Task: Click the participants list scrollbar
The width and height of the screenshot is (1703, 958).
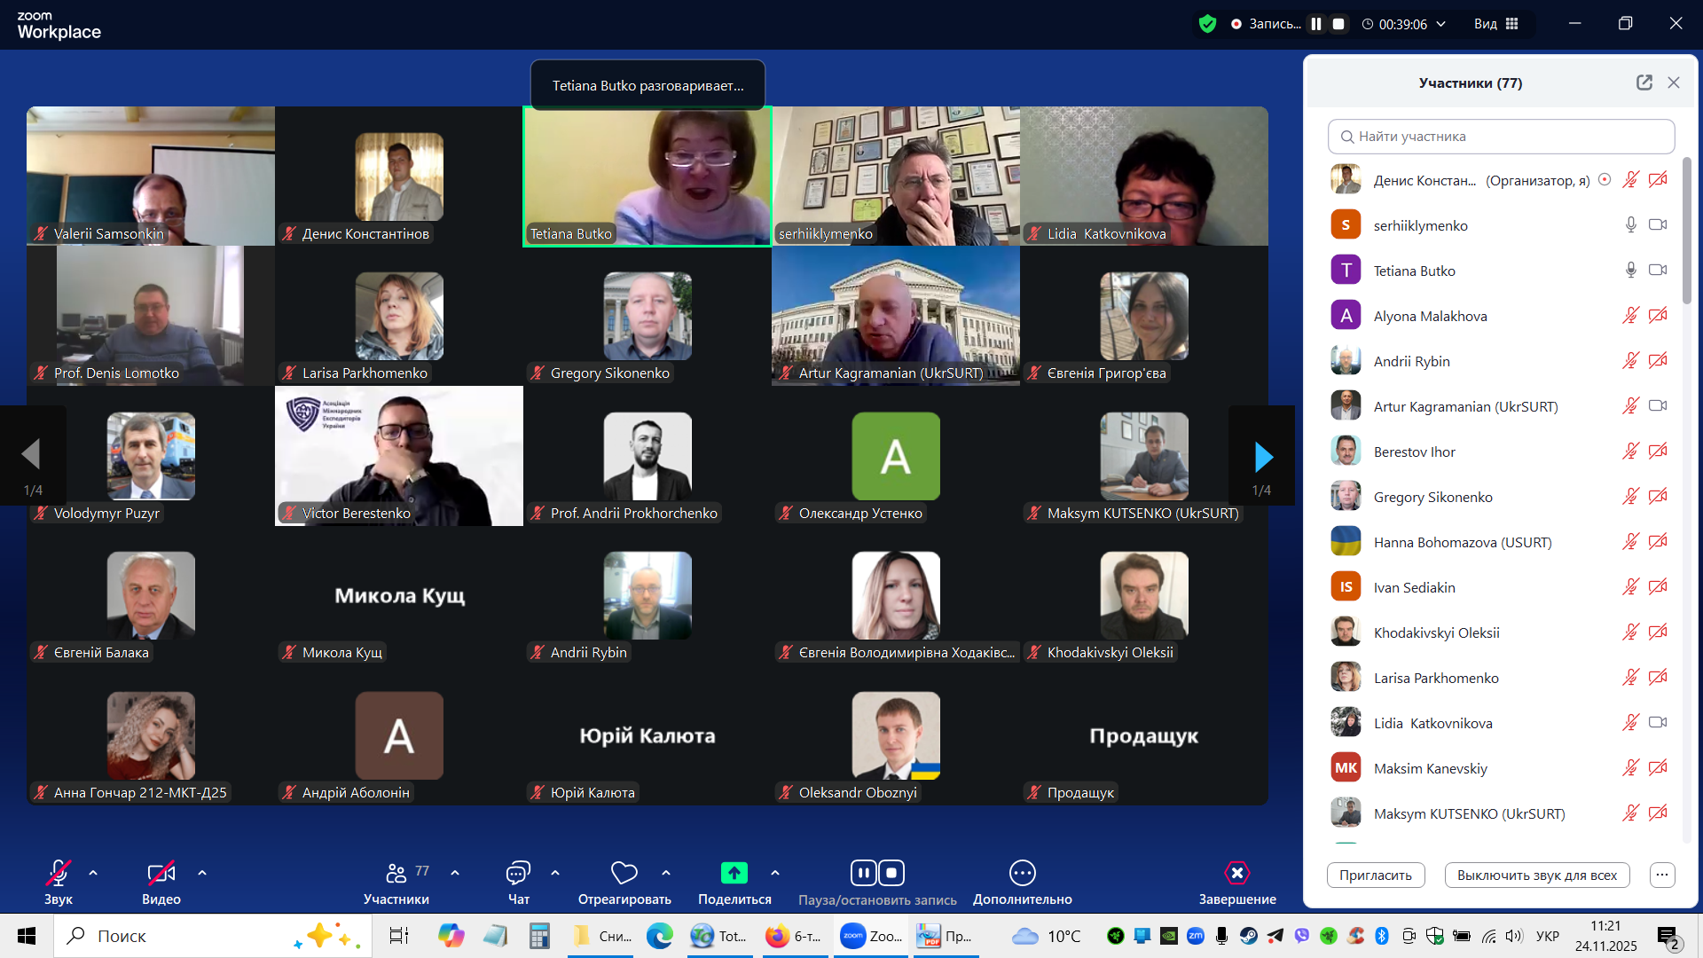Action: (1686, 231)
